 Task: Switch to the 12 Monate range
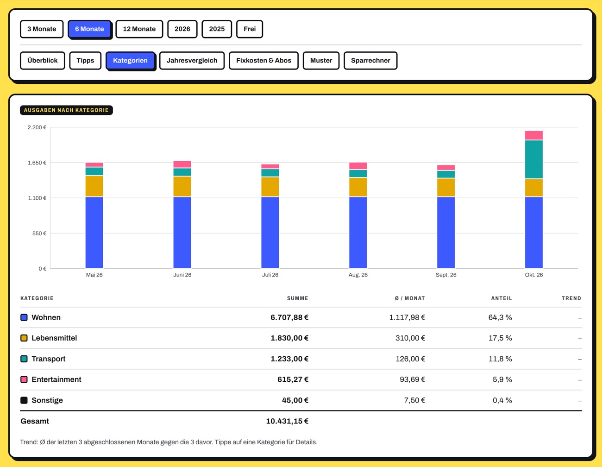click(139, 29)
